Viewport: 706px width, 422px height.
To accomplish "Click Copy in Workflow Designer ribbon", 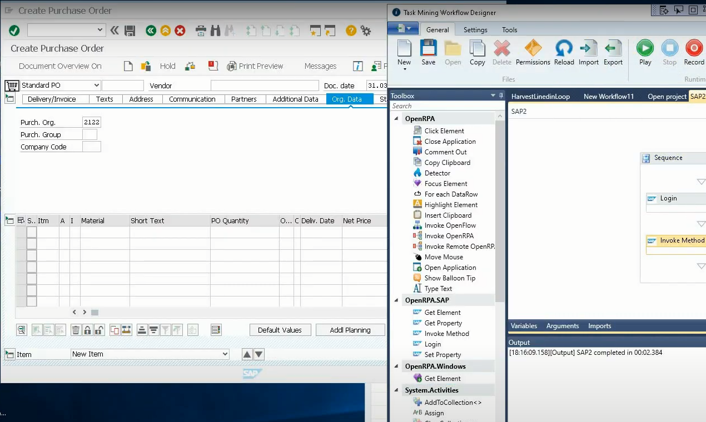I will coord(478,53).
